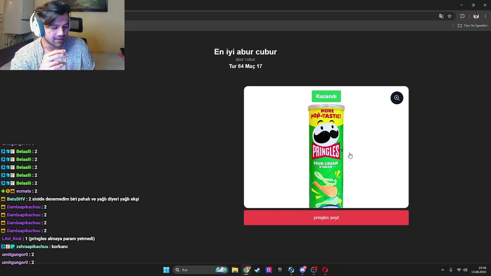Click the Google Translate icon in address bar

[x=441, y=16]
